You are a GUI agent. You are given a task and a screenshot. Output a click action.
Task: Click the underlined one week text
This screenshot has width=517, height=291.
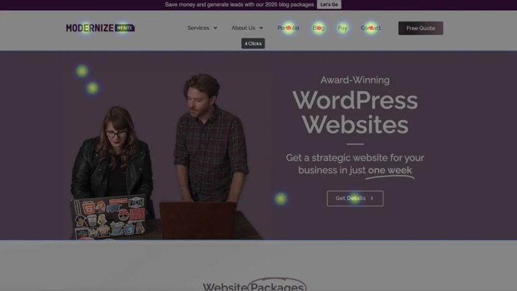pyautogui.click(x=390, y=170)
